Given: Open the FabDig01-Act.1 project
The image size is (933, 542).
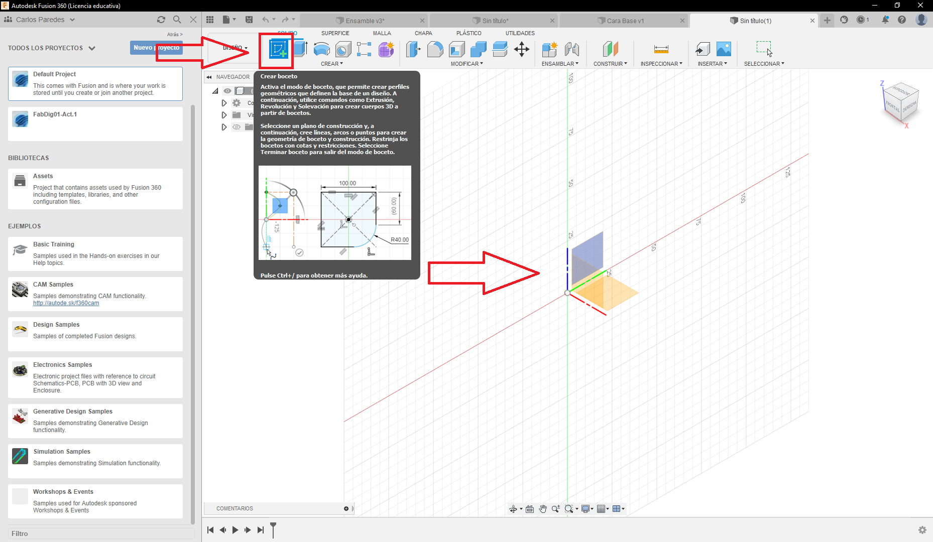Looking at the screenshot, I should 95,123.
